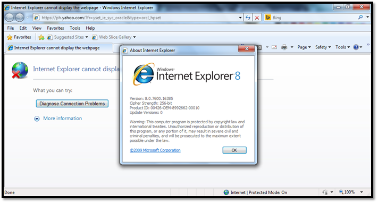Select the 'Internet Explorer cannot display the webpage' tab

(59, 48)
